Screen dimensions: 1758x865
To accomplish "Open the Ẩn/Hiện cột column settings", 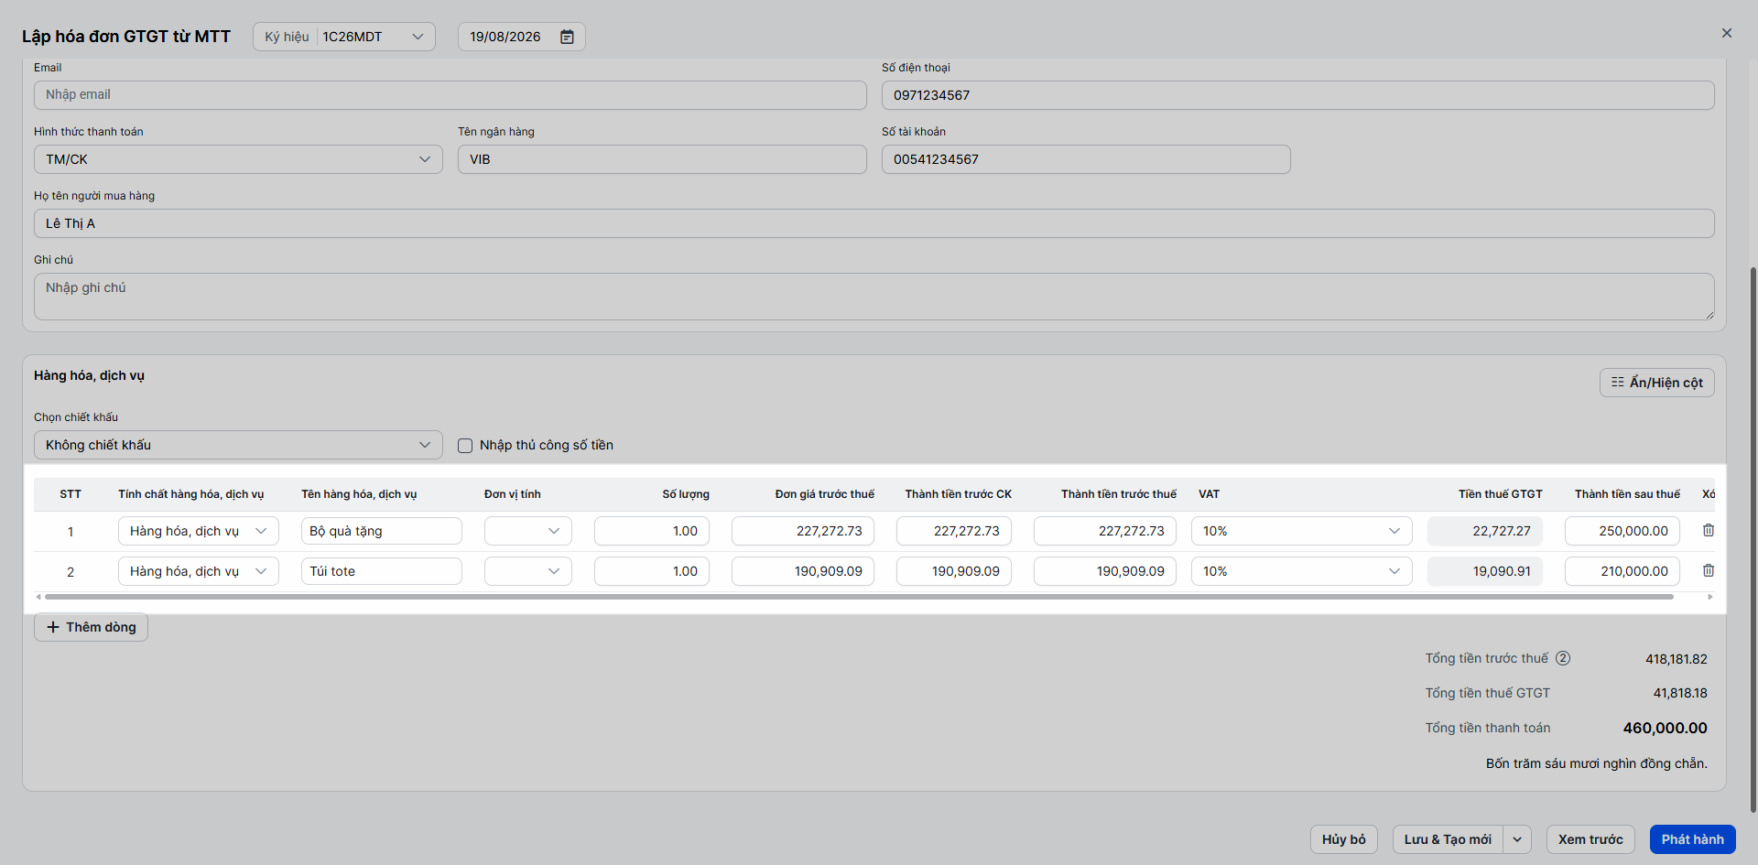I will coord(1656,383).
